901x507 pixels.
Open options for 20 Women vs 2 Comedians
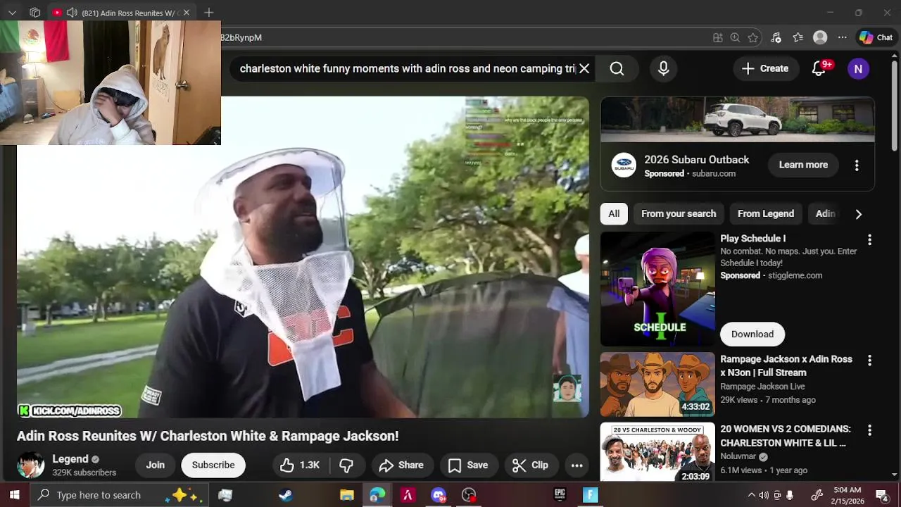869,430
